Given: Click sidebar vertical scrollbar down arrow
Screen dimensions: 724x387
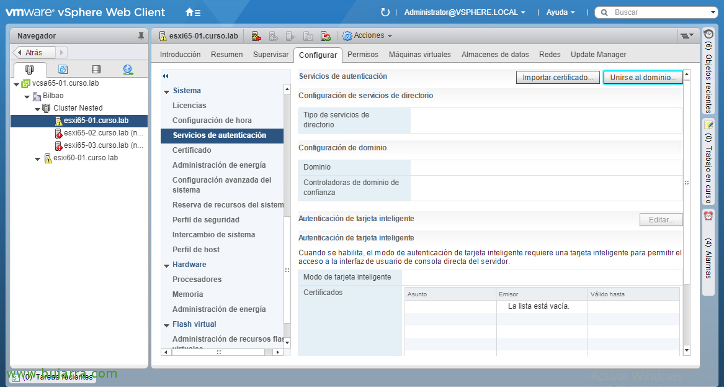Looking at the screenshot, I should point(287,343).
